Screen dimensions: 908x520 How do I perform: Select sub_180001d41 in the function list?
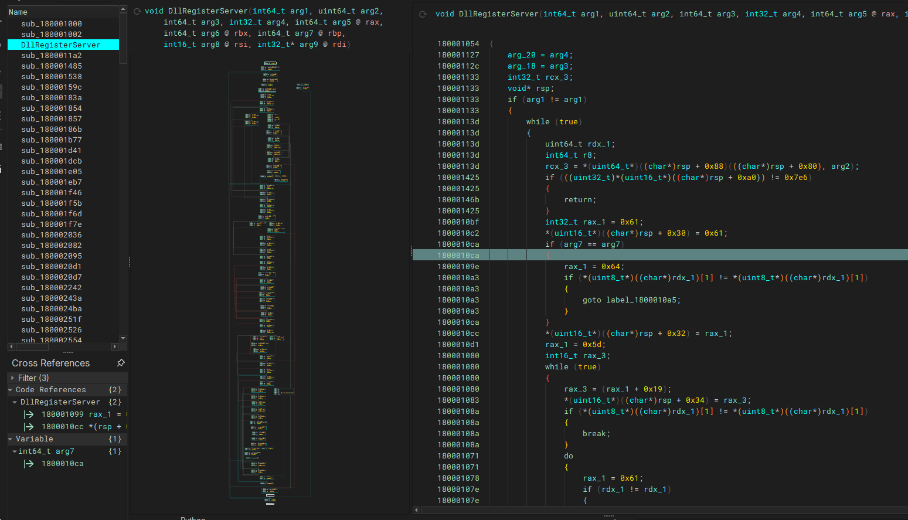point(63,150)
